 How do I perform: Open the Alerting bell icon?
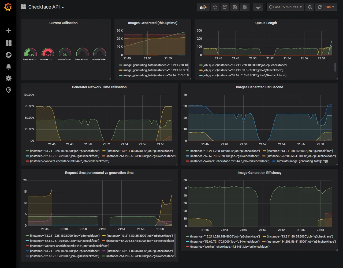tap(9, 67)
